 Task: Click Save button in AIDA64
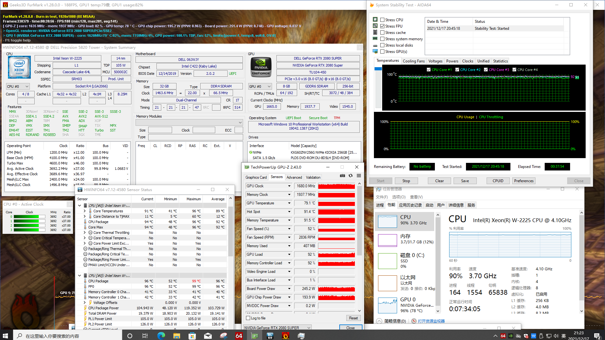465,181
